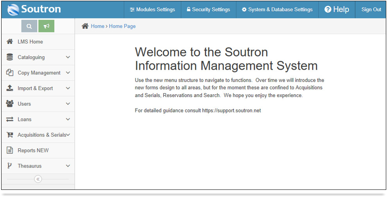Select LMS Home in sidebar

(x=38, y=41)
